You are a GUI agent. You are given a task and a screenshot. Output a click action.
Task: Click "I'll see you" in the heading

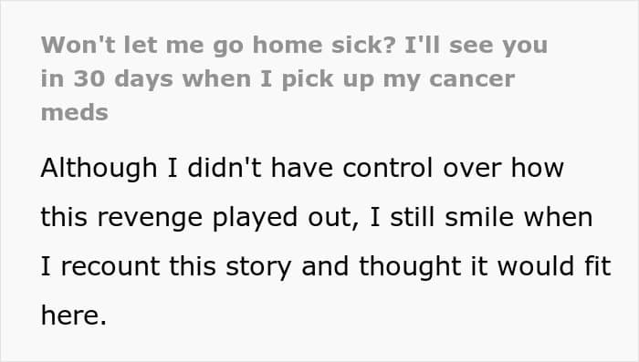click(x=476, y=45)
